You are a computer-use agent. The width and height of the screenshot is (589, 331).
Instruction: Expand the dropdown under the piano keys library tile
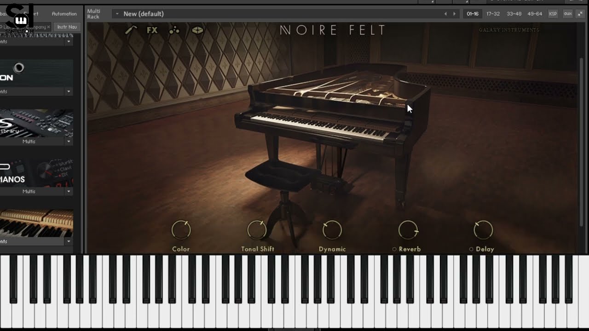(x=69, y=241)
